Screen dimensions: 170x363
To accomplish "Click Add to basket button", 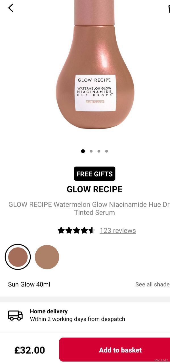I will [x=115, y=349].
